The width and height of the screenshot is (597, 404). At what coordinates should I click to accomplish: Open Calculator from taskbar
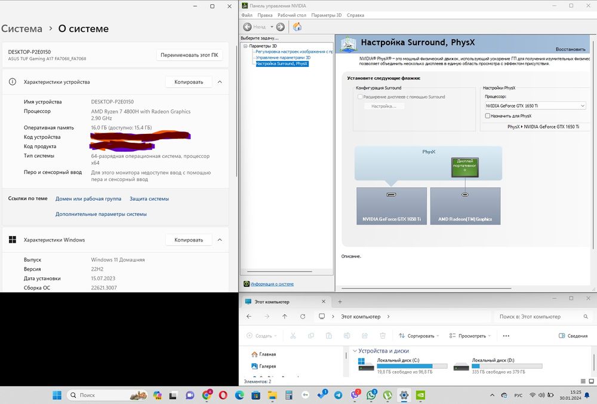(288, 395)
